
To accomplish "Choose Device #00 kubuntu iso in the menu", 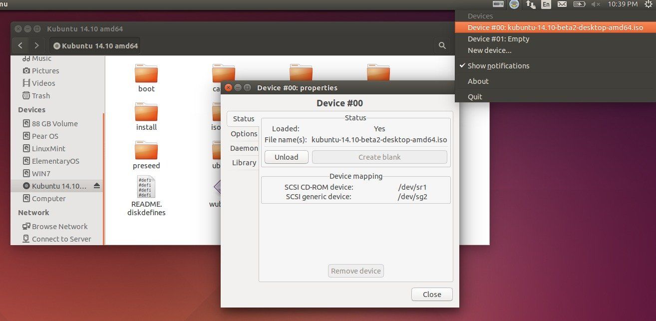I will point(554,27).
